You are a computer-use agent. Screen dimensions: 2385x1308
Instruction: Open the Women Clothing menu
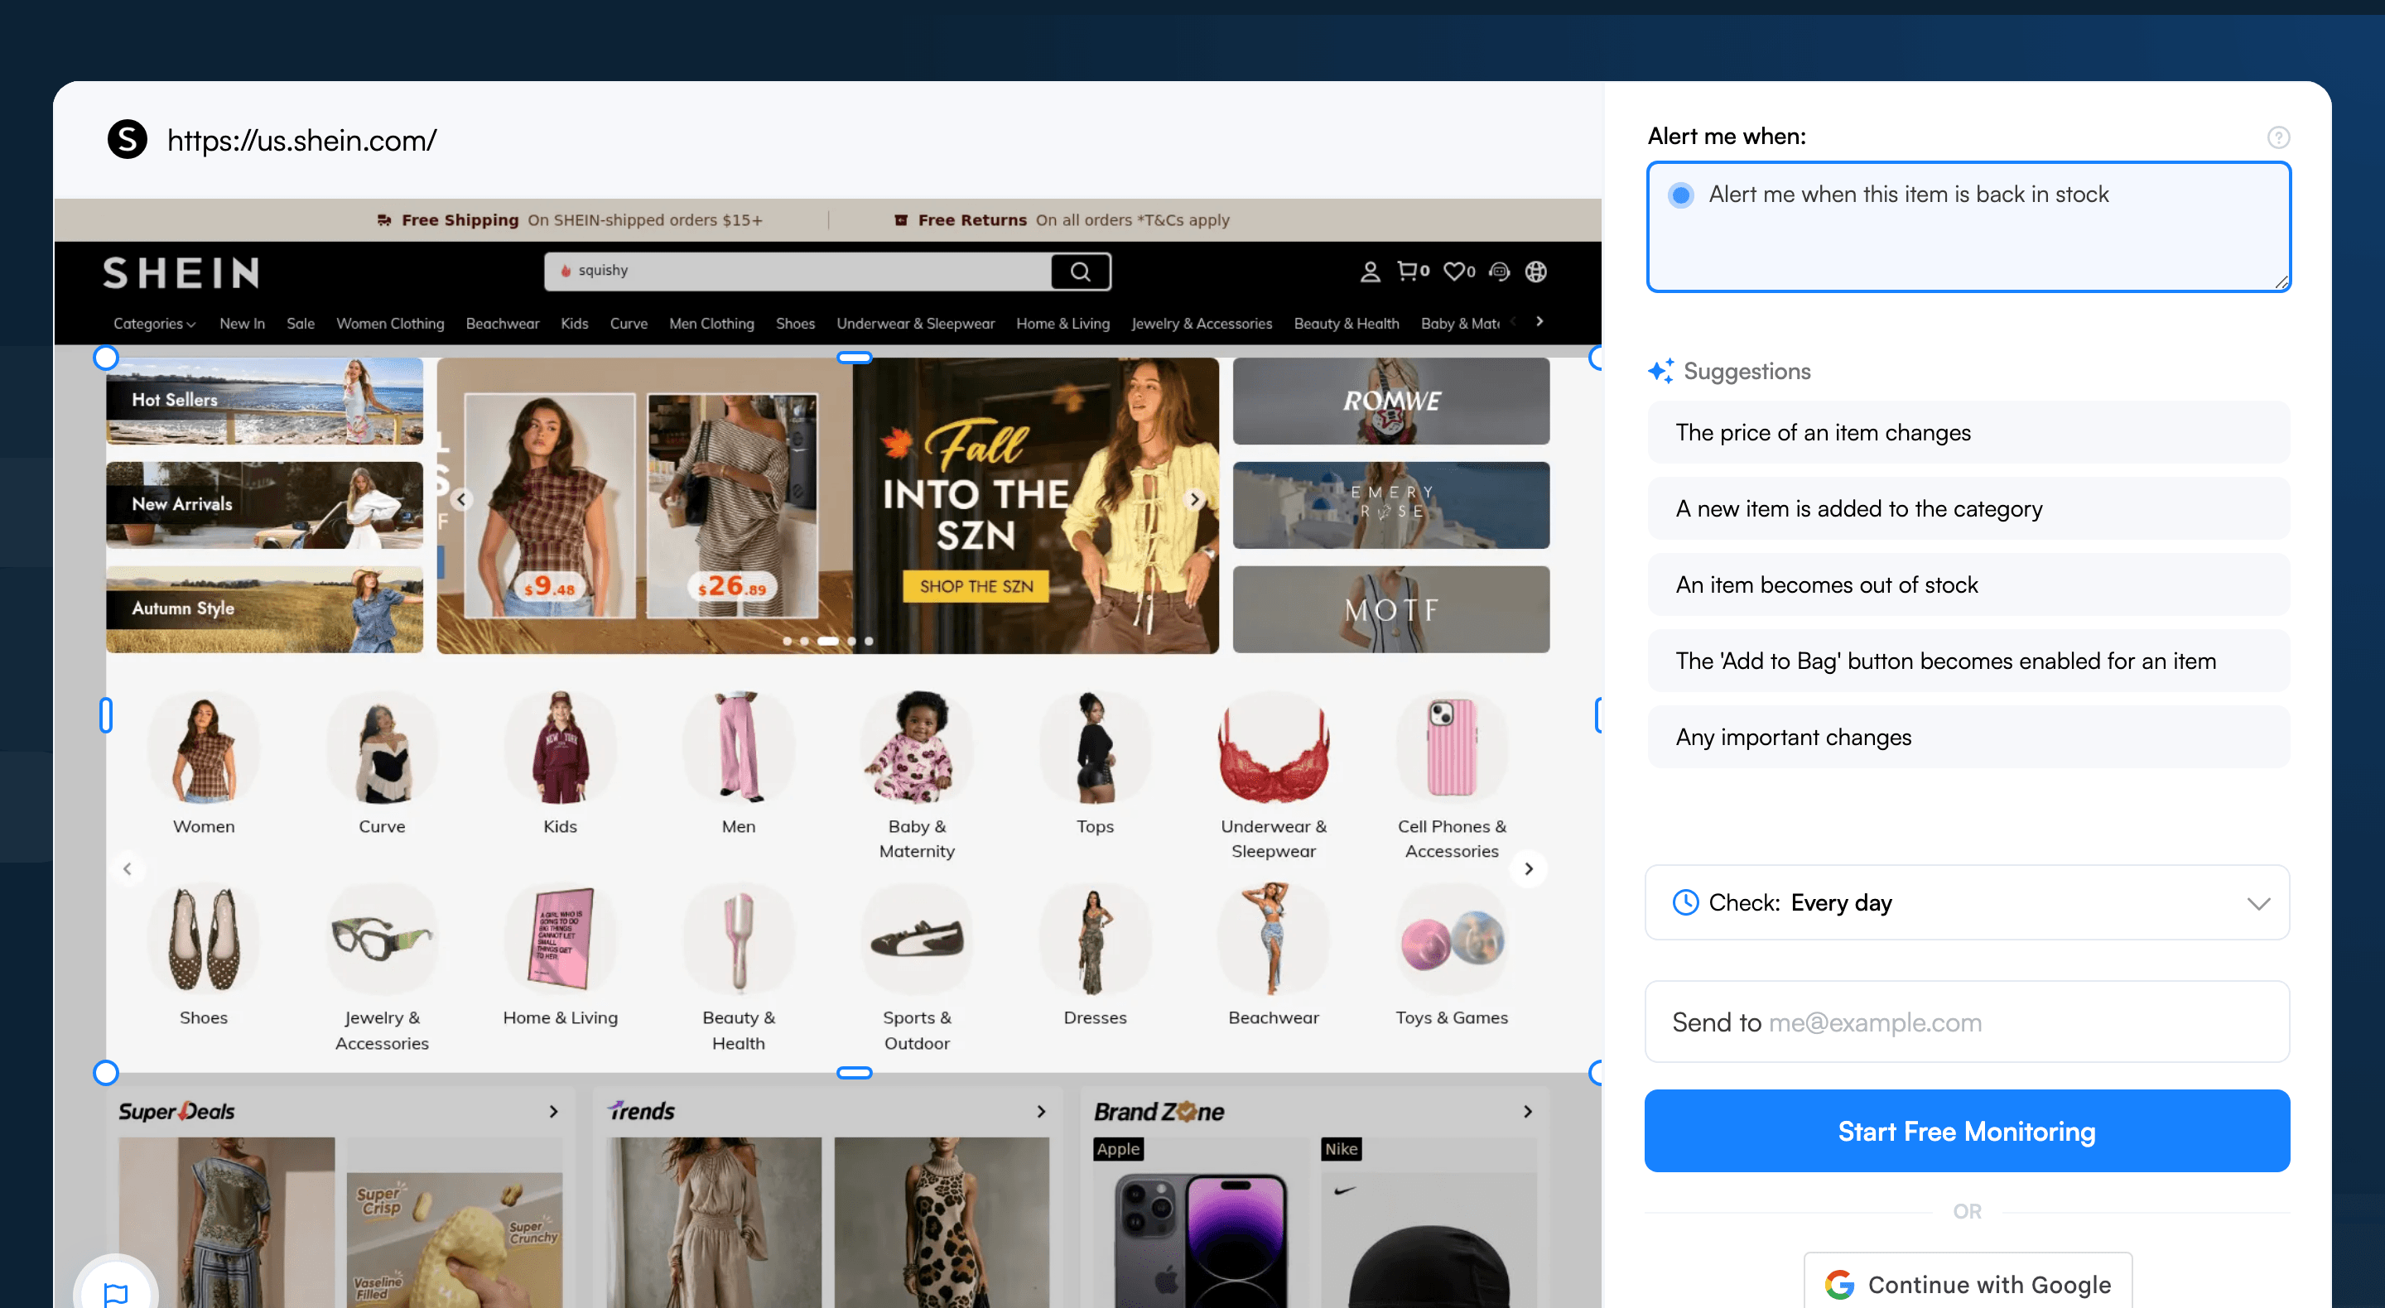pos(390,323)
